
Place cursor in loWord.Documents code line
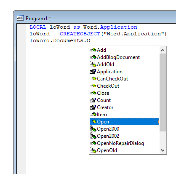(60, 40)
